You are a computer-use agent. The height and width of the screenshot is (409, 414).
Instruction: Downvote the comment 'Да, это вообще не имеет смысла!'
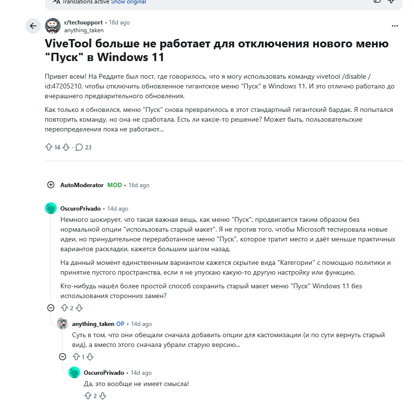(x=103, y=396)
